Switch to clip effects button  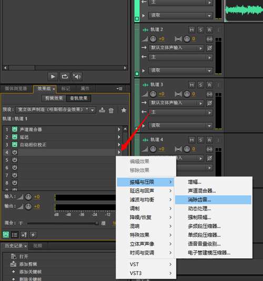pos(54,98)
